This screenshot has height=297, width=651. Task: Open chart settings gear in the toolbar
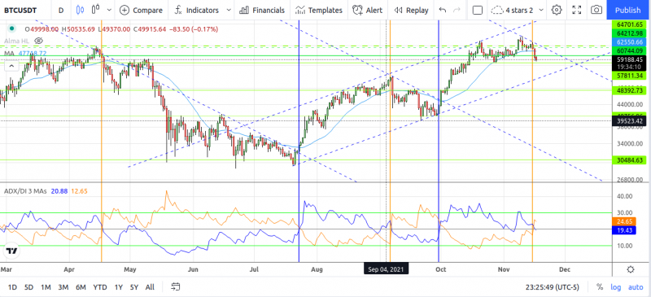[557, 10]
